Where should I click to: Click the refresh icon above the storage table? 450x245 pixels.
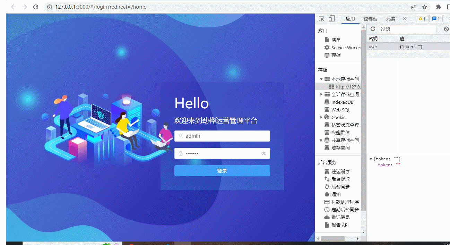tap(372, 29)
